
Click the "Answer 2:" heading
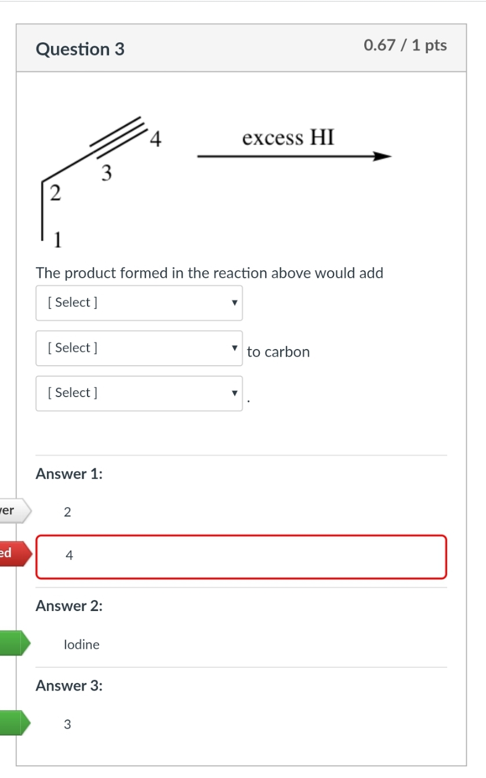(x=69, y=606)
